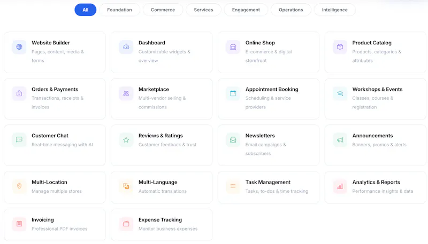Filter modules by Services
Viewport: 428px width, 244px height.
coord(203,10)
